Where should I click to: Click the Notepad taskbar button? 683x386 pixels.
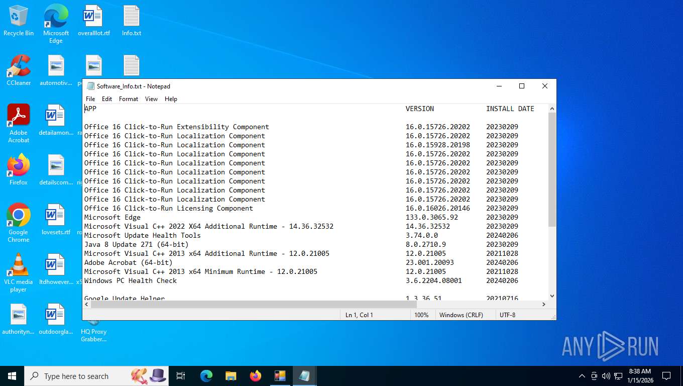click(x=304, y=376)
